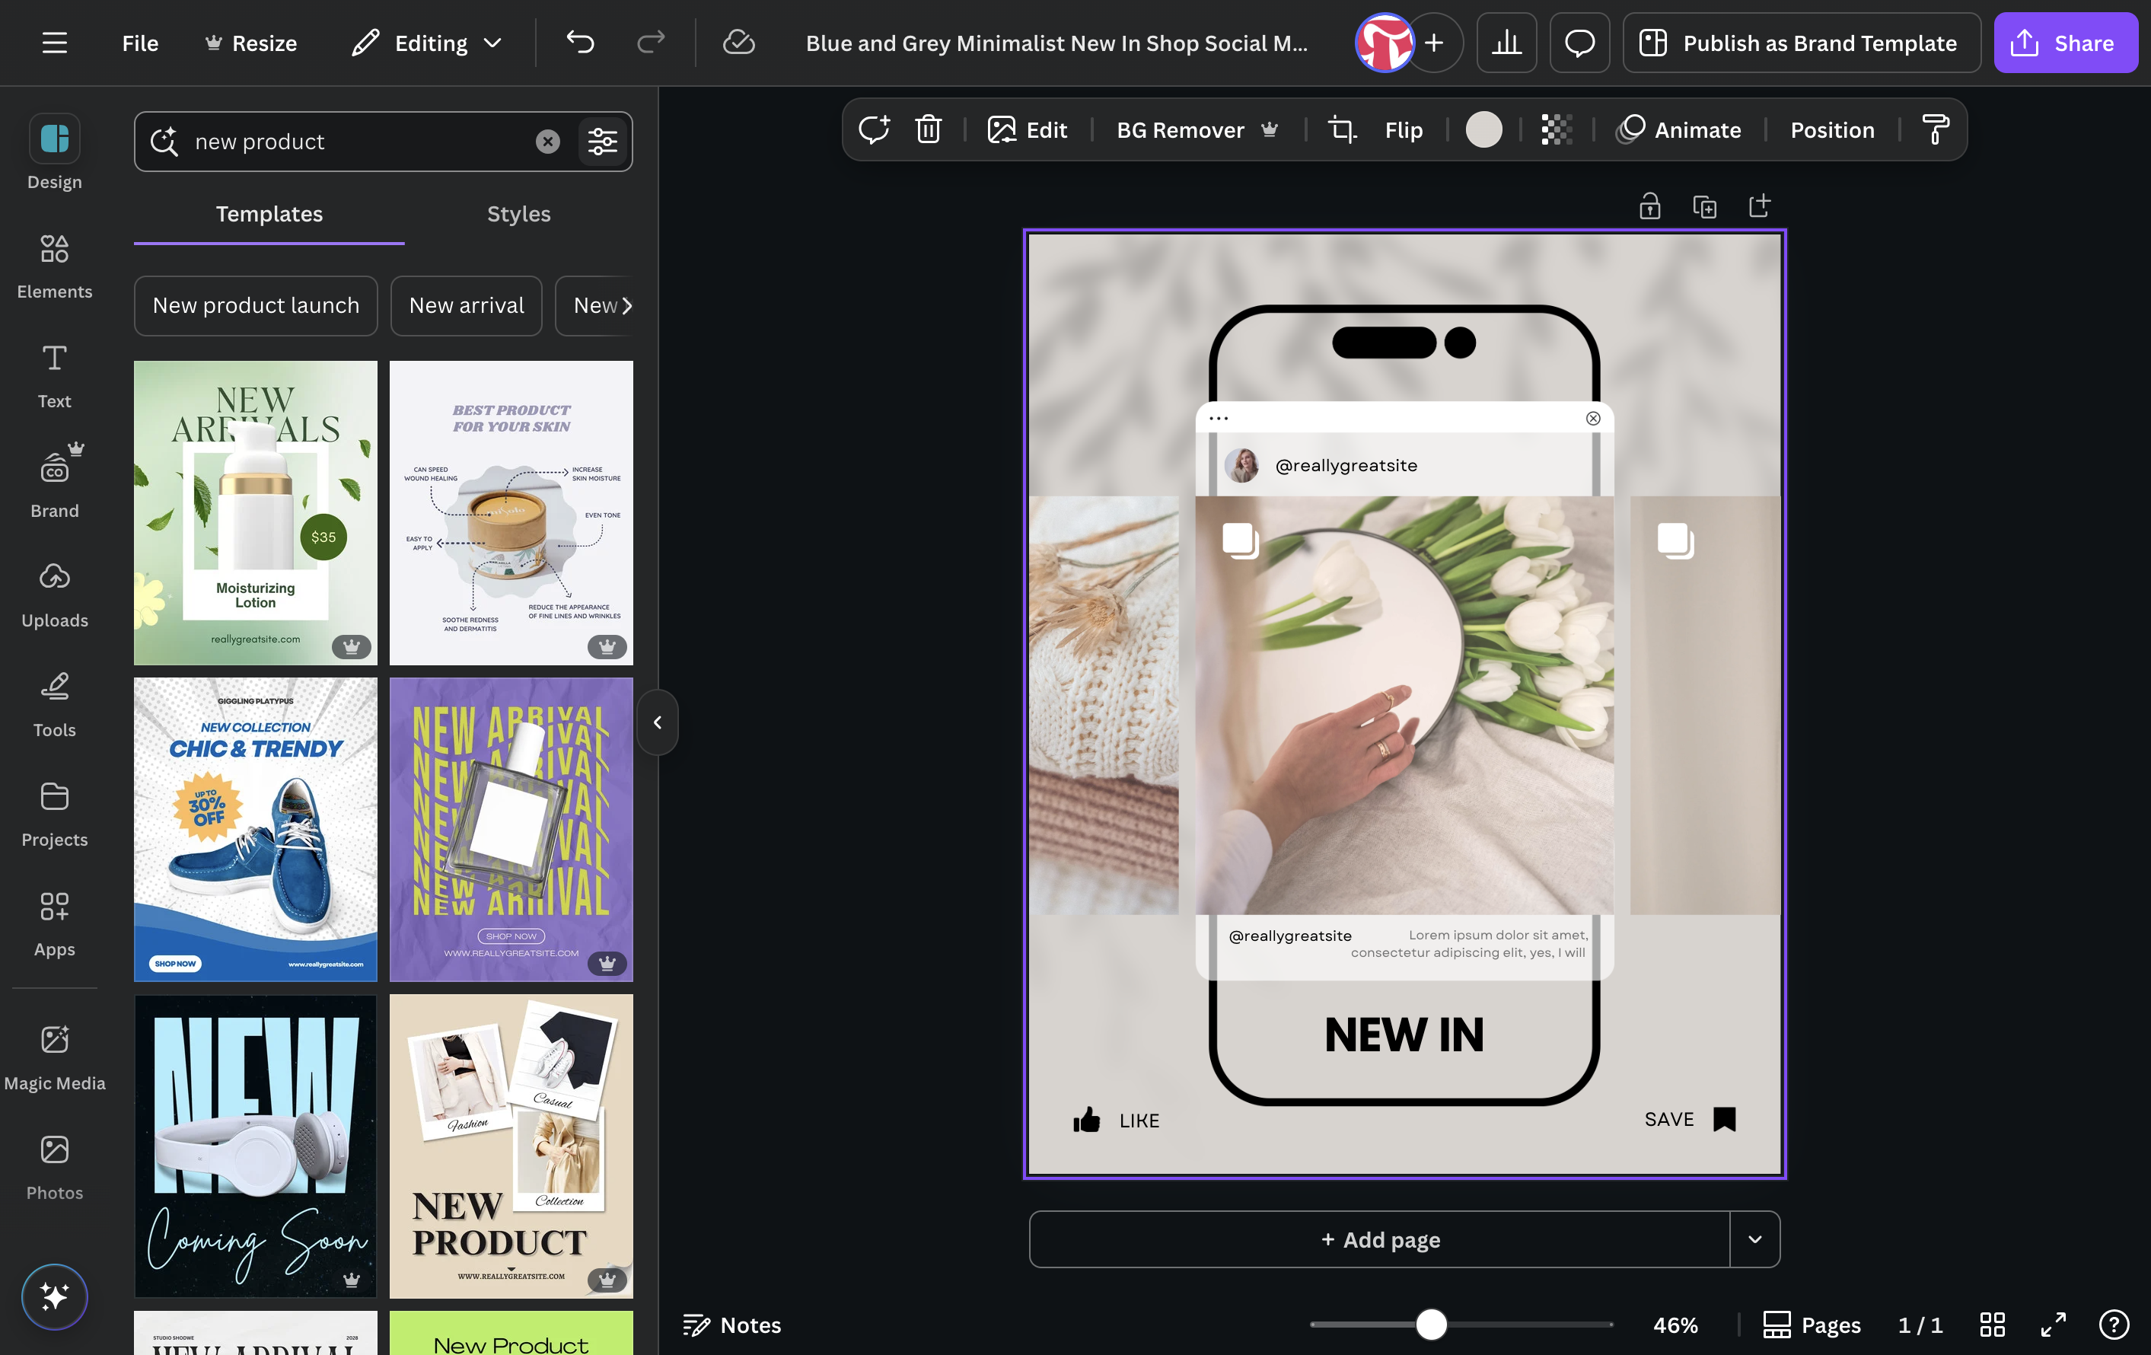Click the redo arrow
Viewport: 2151px width, 1355px height.
pyautogui.click(x=650, y=43)
